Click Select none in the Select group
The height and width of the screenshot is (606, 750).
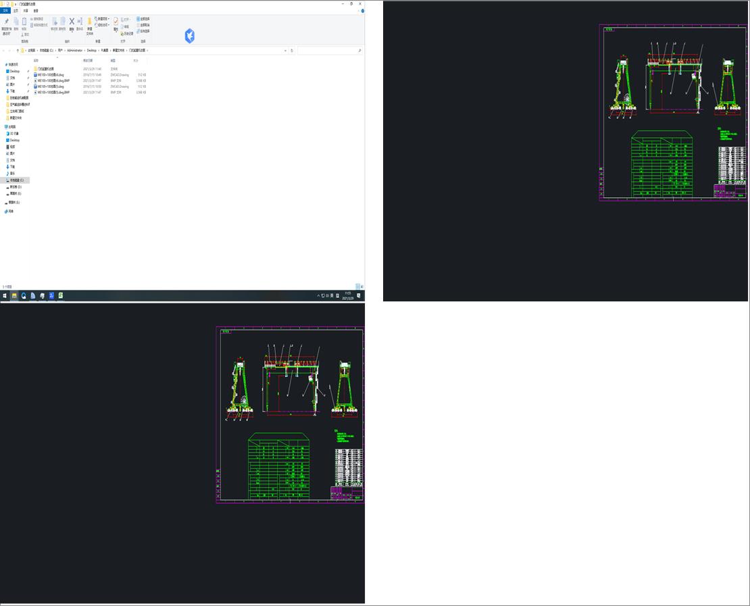[143, 25]
